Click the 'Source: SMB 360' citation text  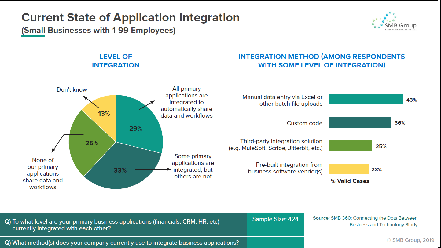click(365, 221)
